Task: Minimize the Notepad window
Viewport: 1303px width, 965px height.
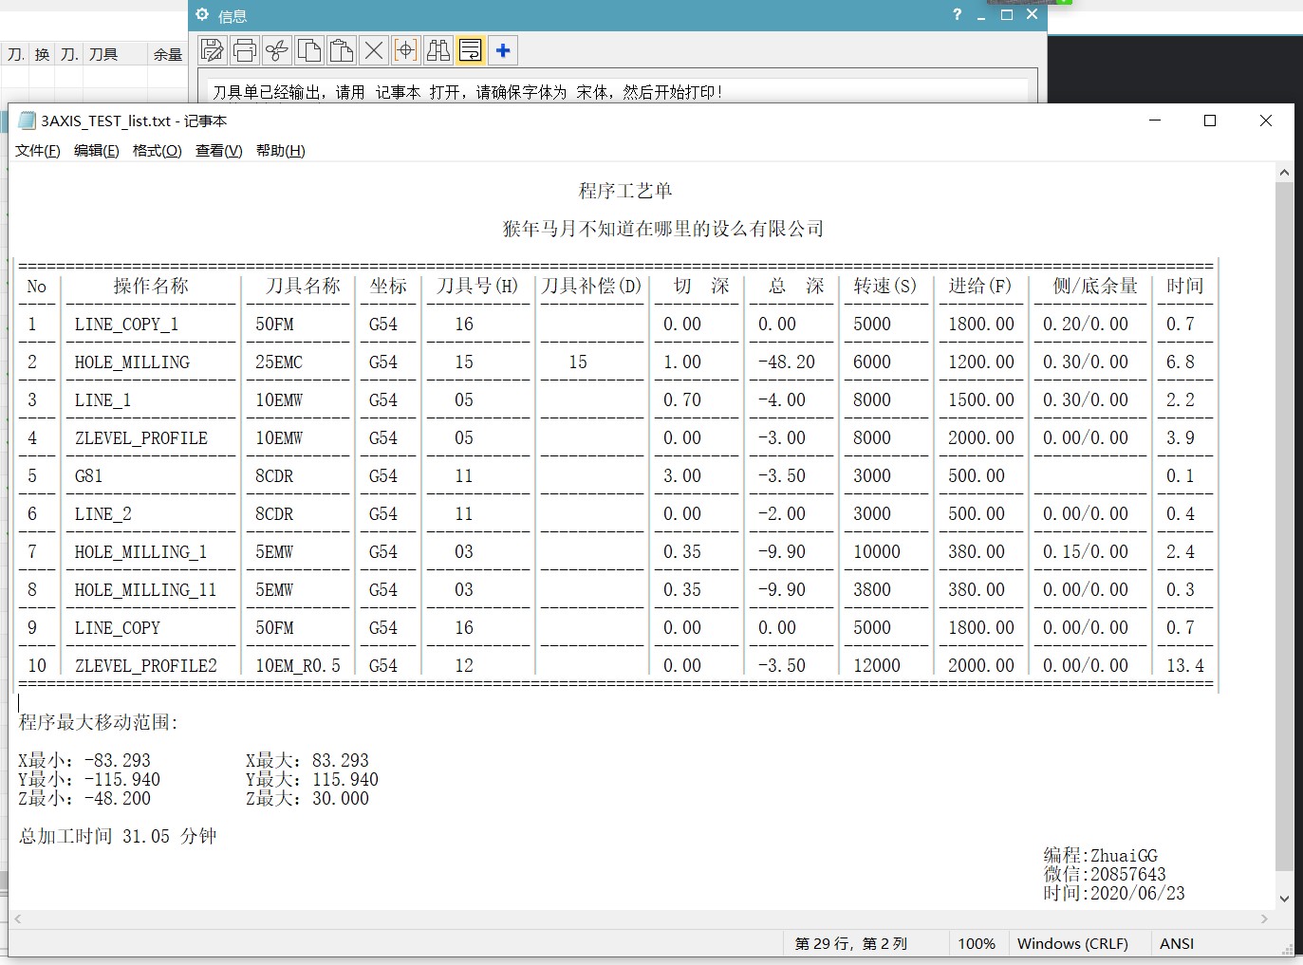Action: [x=1155, y=121]
